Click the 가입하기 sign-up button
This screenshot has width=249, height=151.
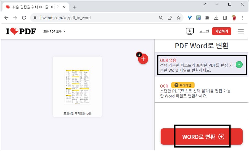(x=221, y=31)
